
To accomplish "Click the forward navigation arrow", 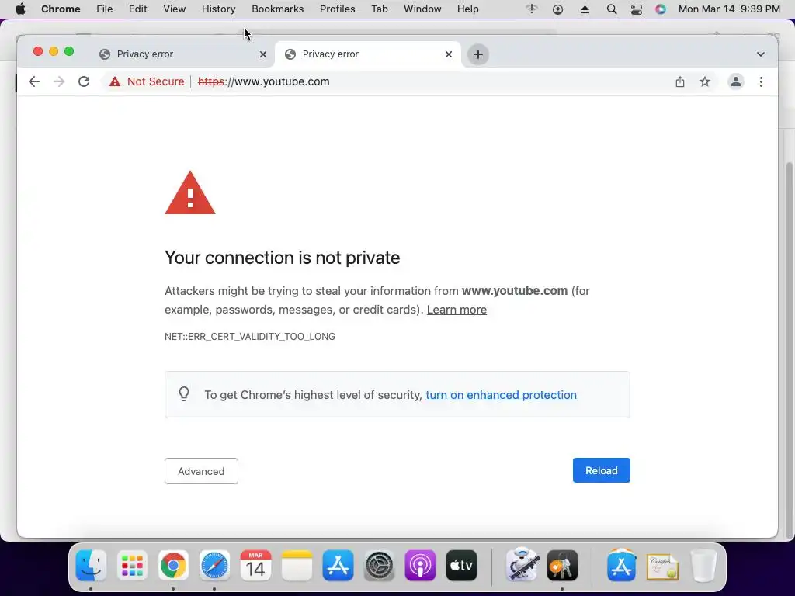I will [x=59, y=81].
